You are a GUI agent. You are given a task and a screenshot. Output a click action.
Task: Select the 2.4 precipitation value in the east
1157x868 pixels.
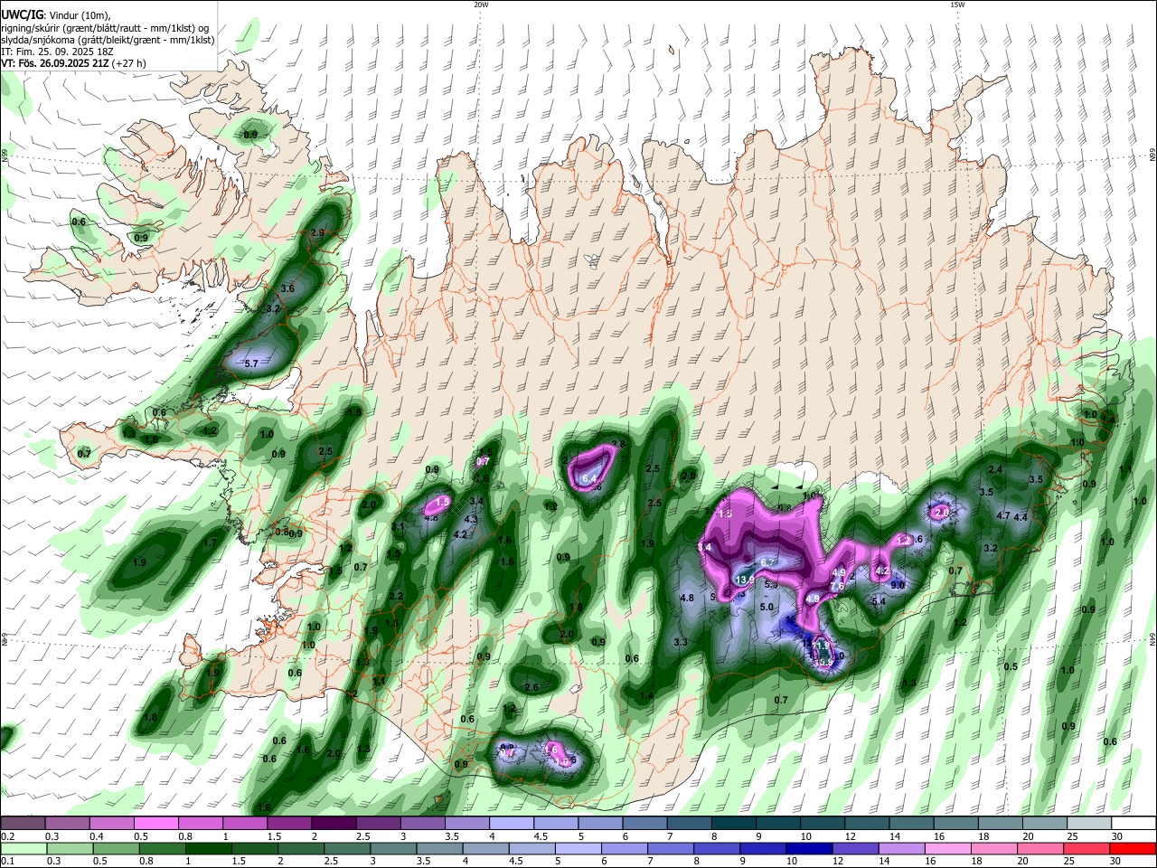(996, 470)
